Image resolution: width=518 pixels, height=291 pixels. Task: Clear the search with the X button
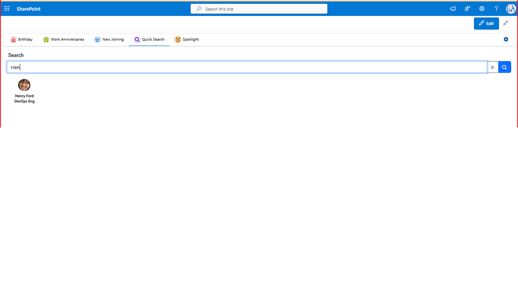point(493,67)
